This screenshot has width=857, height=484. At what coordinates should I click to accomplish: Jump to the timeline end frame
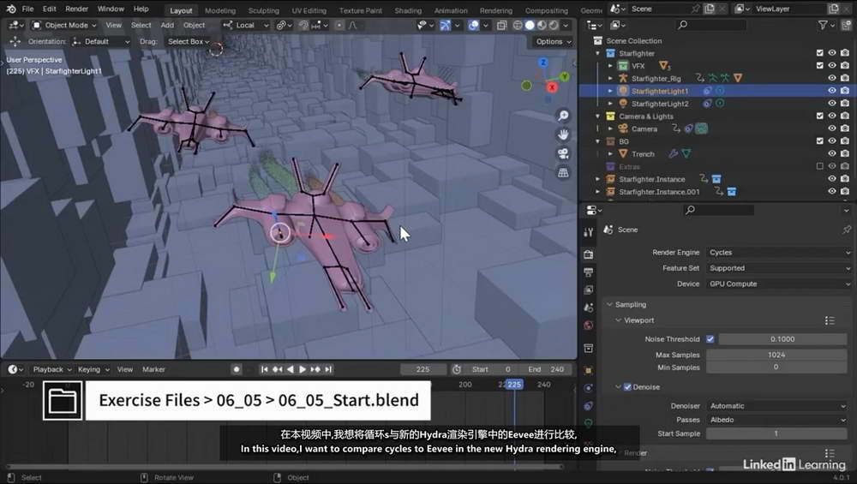(328, 369)
